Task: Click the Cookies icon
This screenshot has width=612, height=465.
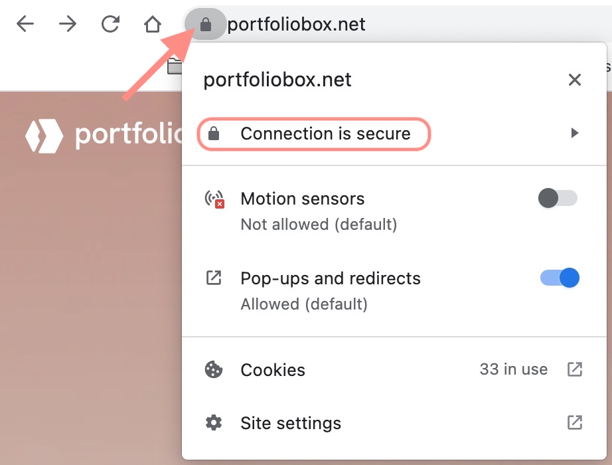Action: [213, 369]
